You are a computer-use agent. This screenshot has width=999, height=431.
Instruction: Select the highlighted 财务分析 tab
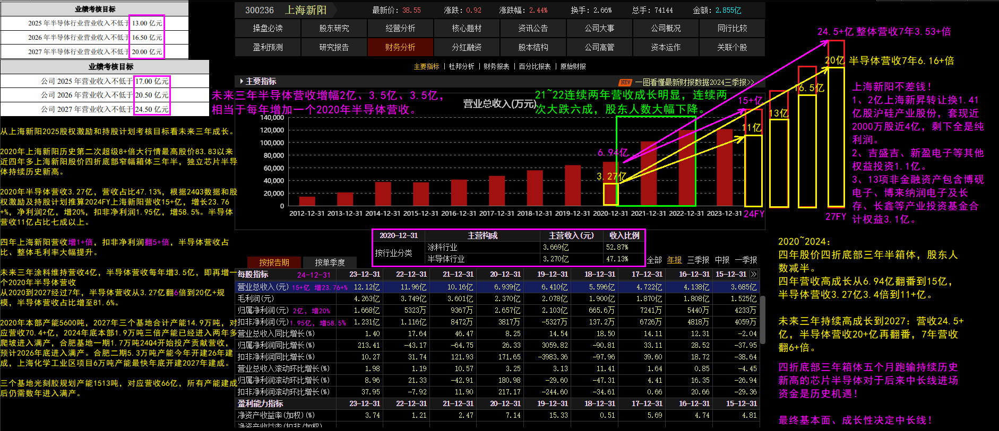click(x=400, y=47)
